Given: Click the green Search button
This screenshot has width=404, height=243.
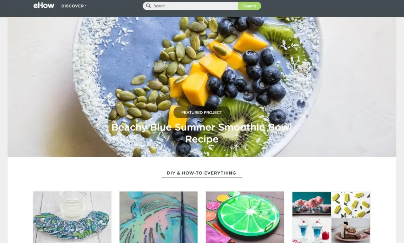Looking at the screenshot, I should click(249, 6).
